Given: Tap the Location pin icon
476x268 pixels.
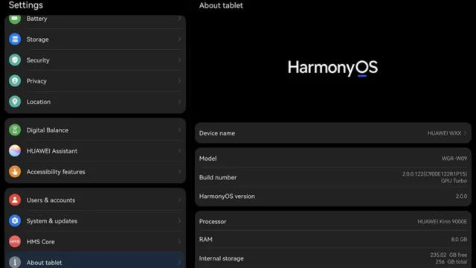Looking at the screenshot, I should click(x=15, y=101).
